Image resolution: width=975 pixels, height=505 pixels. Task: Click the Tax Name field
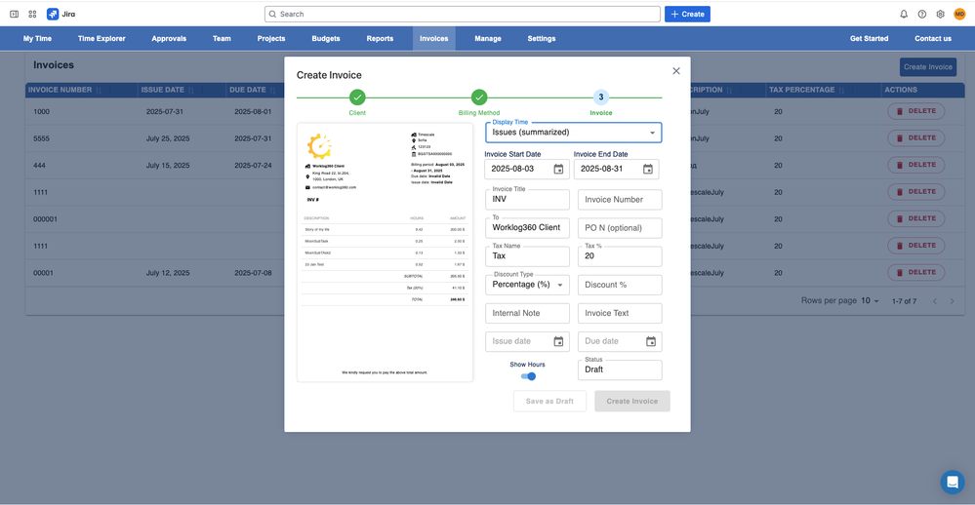tap(527, 256)
